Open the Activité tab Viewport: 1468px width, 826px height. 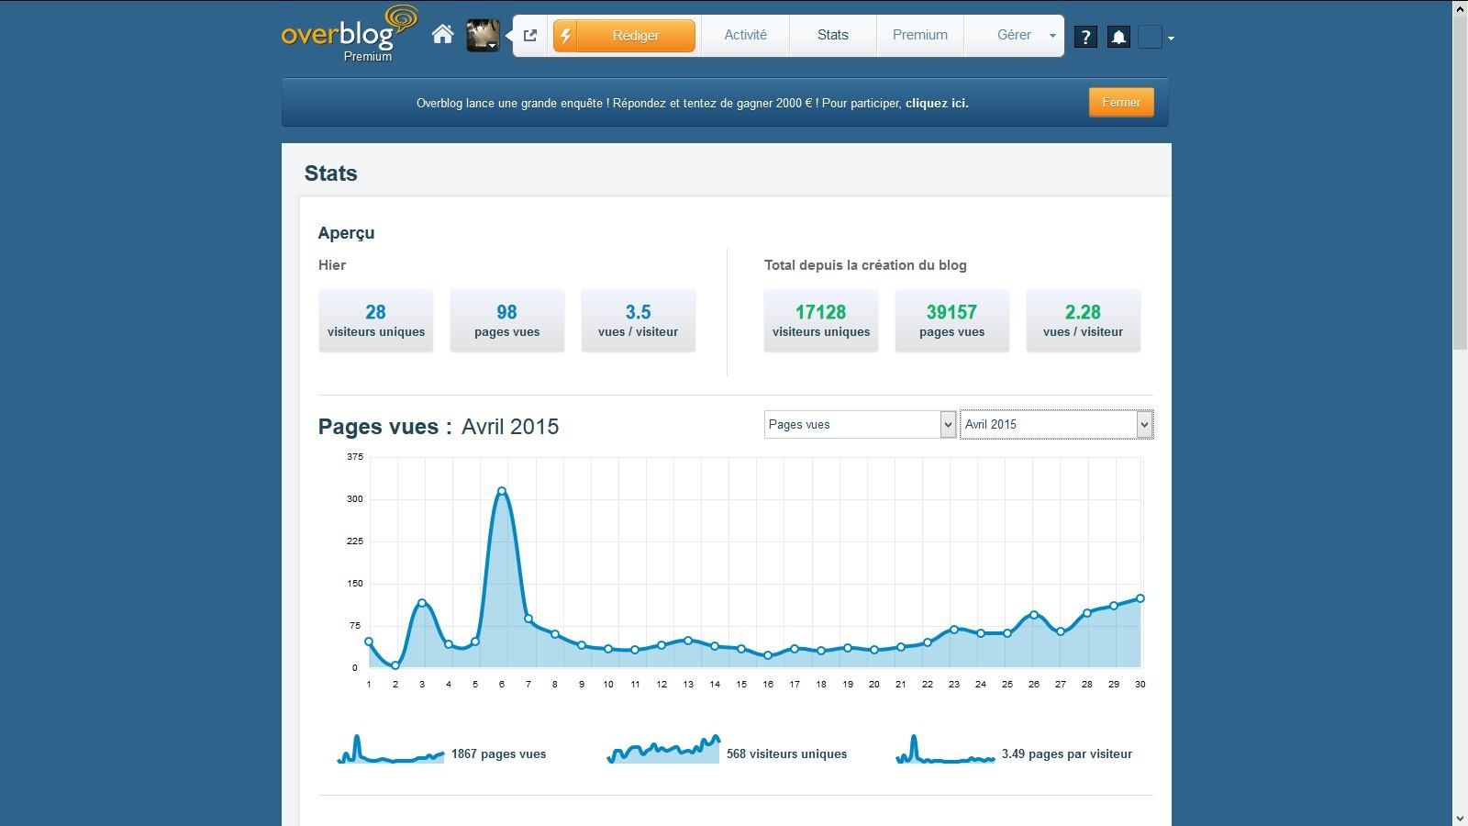tap(745, 35)
